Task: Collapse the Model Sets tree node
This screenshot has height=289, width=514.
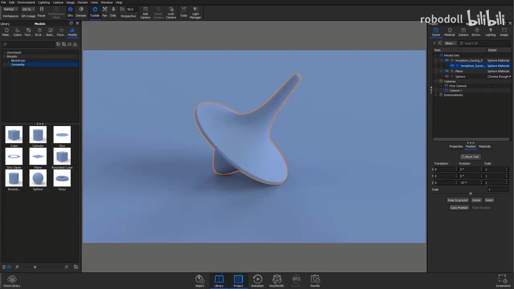Action: point(436,55)
